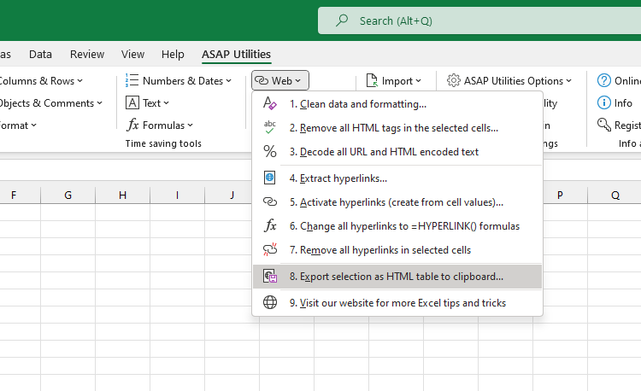
Task: Open the Help ribbon tab
Action: [x=173, y=55]
